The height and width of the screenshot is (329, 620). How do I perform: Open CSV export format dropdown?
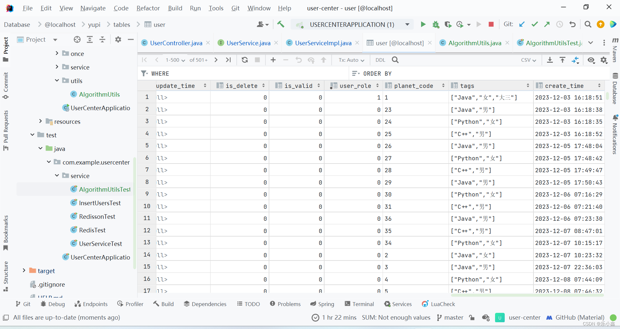529,60
